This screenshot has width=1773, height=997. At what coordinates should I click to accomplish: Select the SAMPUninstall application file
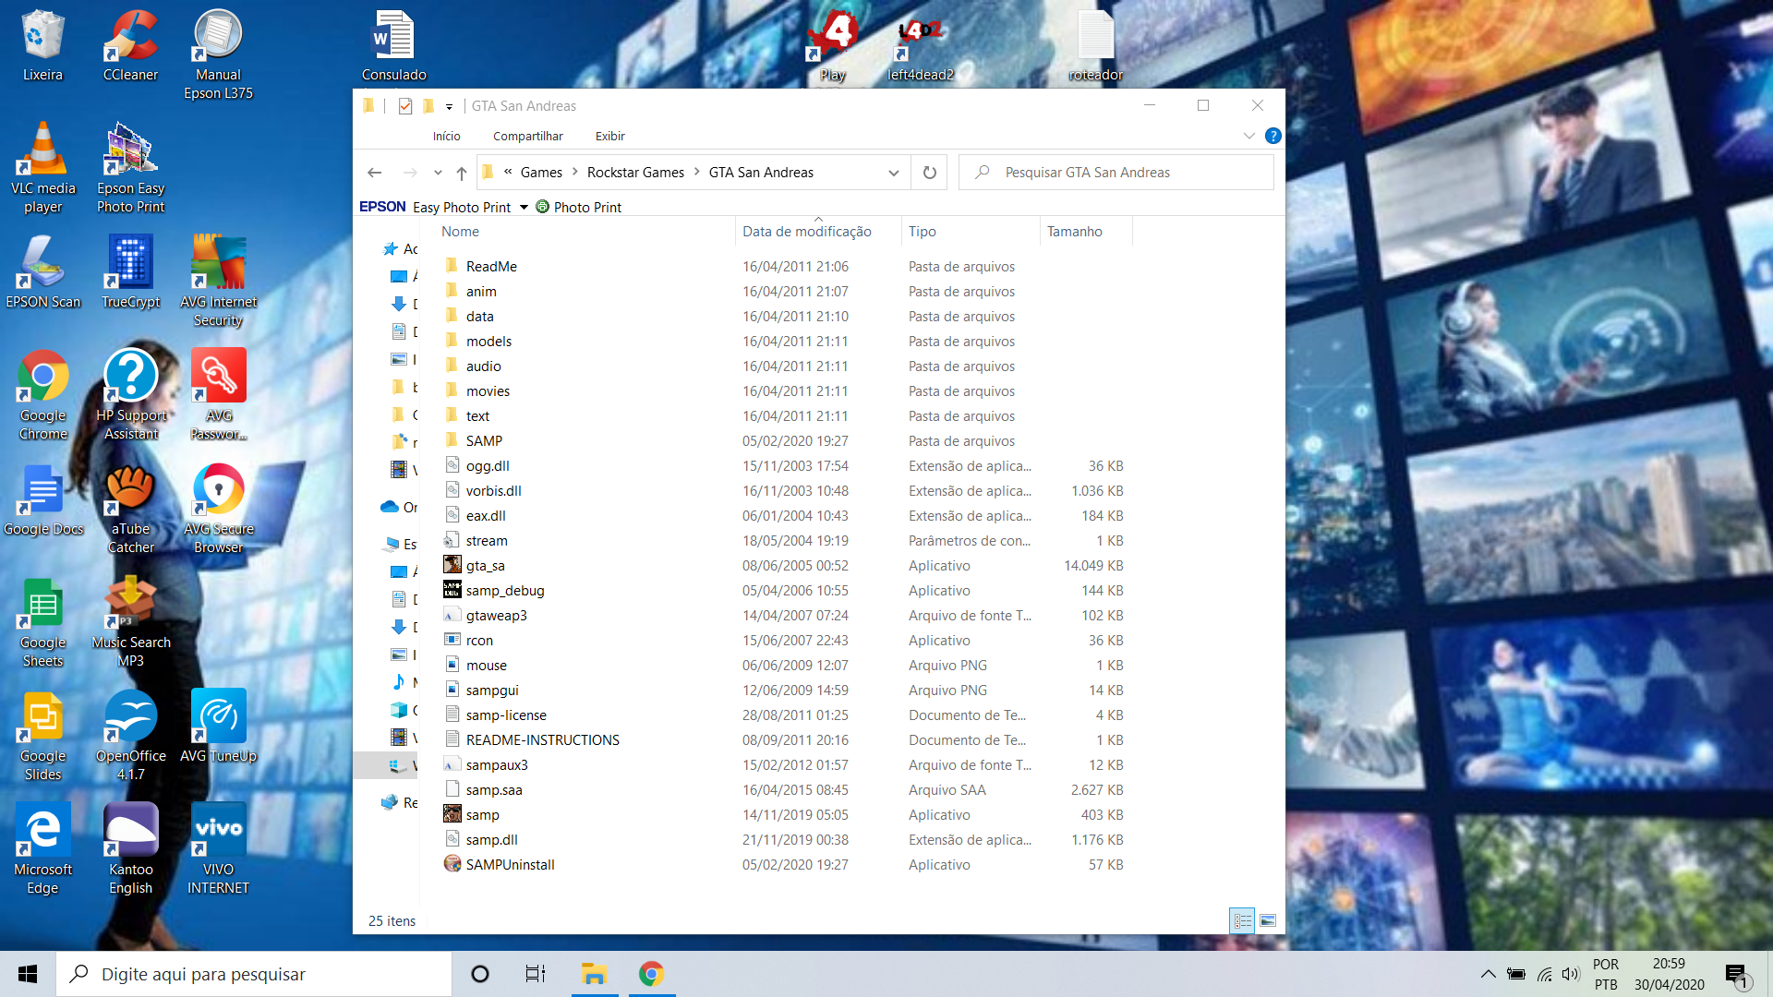coord(785,865)
